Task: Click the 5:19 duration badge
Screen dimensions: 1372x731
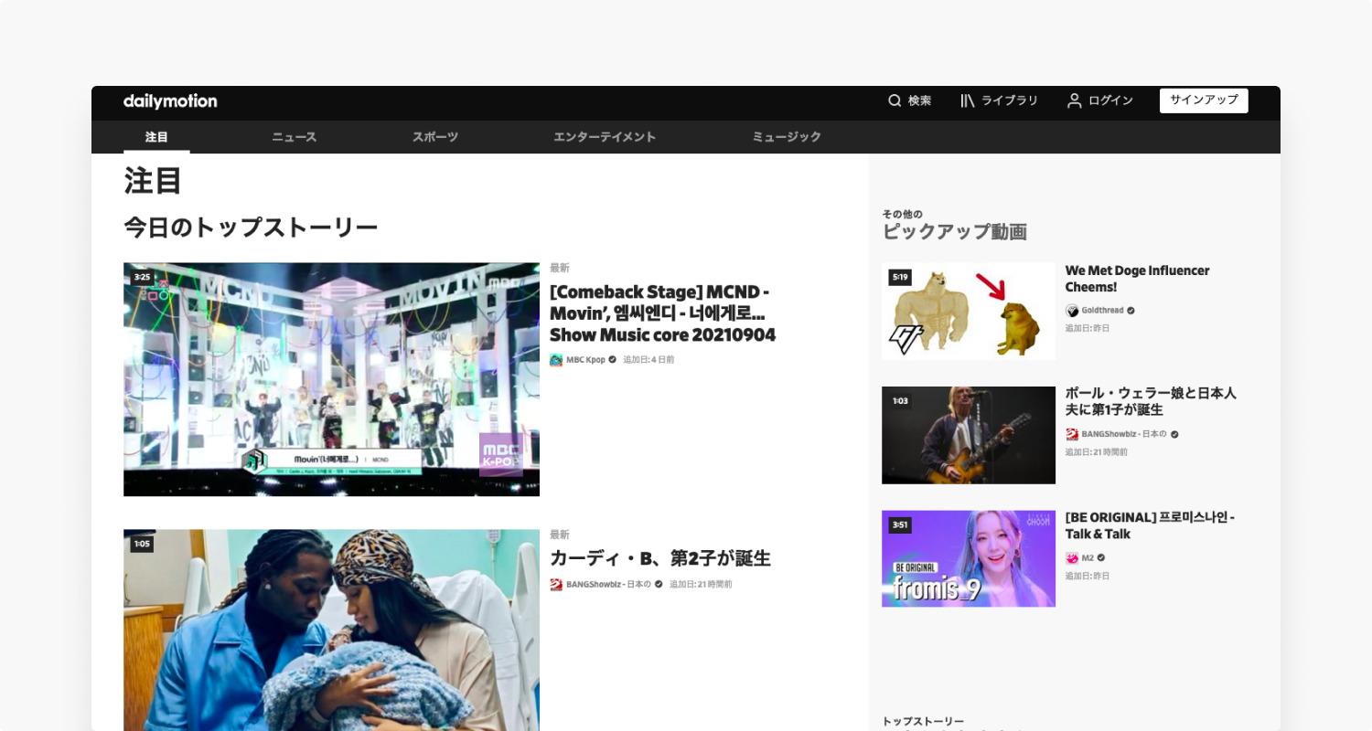Action: pyautogui.click(x=900, y=277)
